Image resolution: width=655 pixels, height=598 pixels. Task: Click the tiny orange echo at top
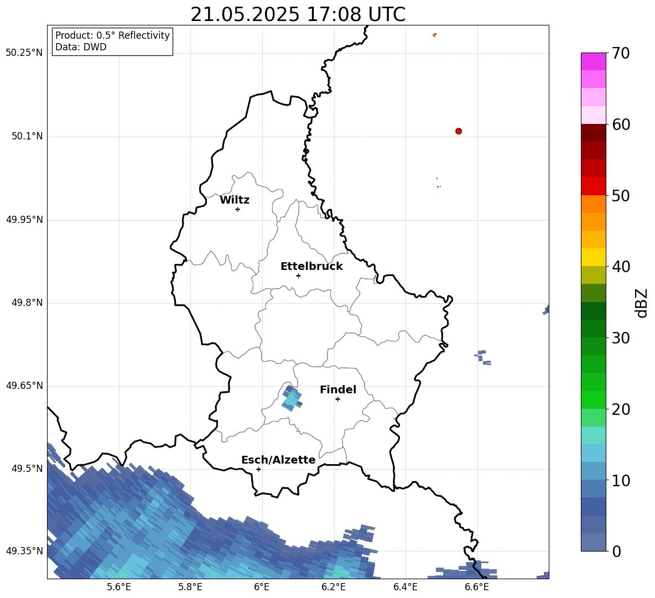pyautogui.click(x=434, y=35)
